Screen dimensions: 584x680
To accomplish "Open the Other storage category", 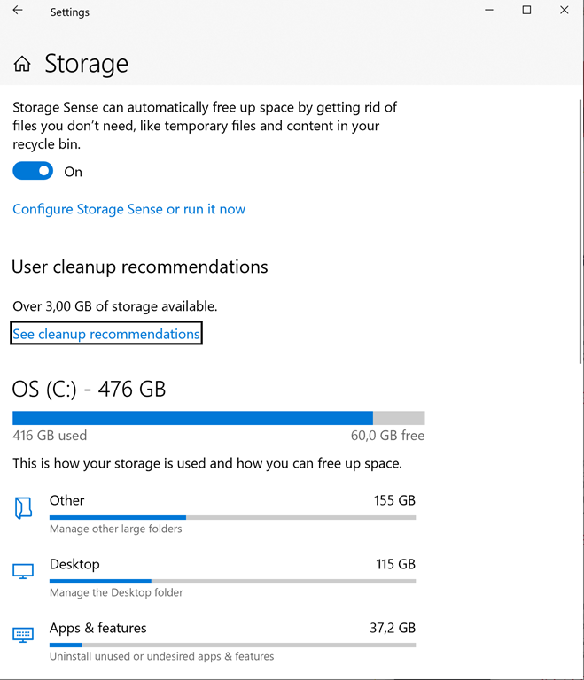I will coord(67,500).
